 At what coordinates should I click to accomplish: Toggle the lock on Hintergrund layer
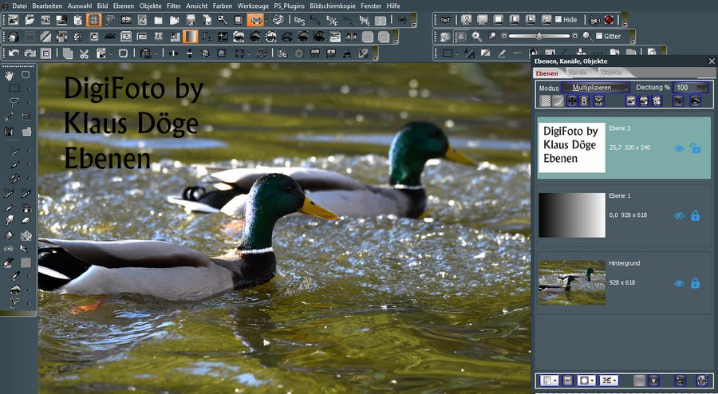695,283
